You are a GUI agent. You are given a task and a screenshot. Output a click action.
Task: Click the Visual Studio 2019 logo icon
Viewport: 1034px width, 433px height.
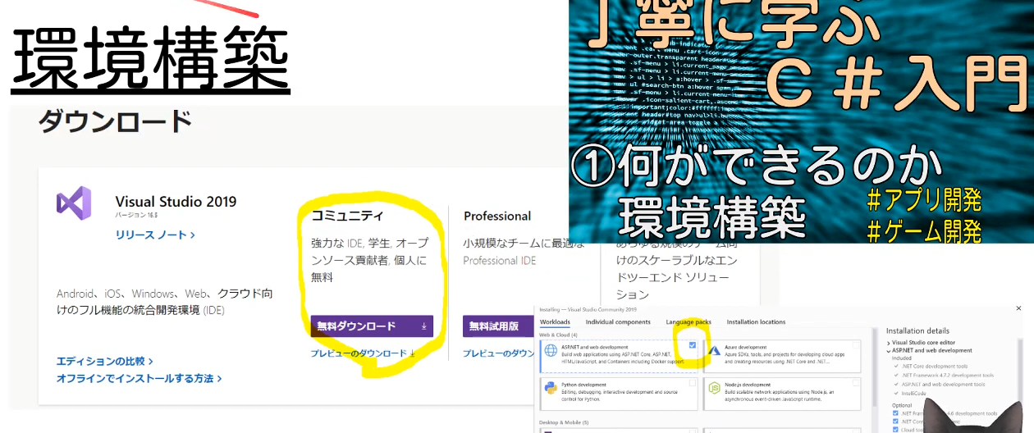(74, 203)
